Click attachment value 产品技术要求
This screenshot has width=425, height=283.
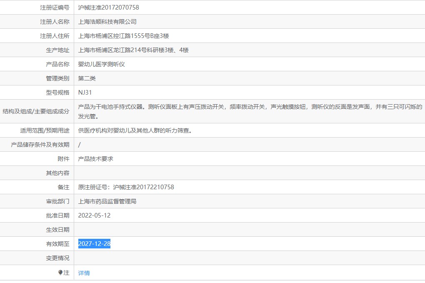[x=96, y=159]
